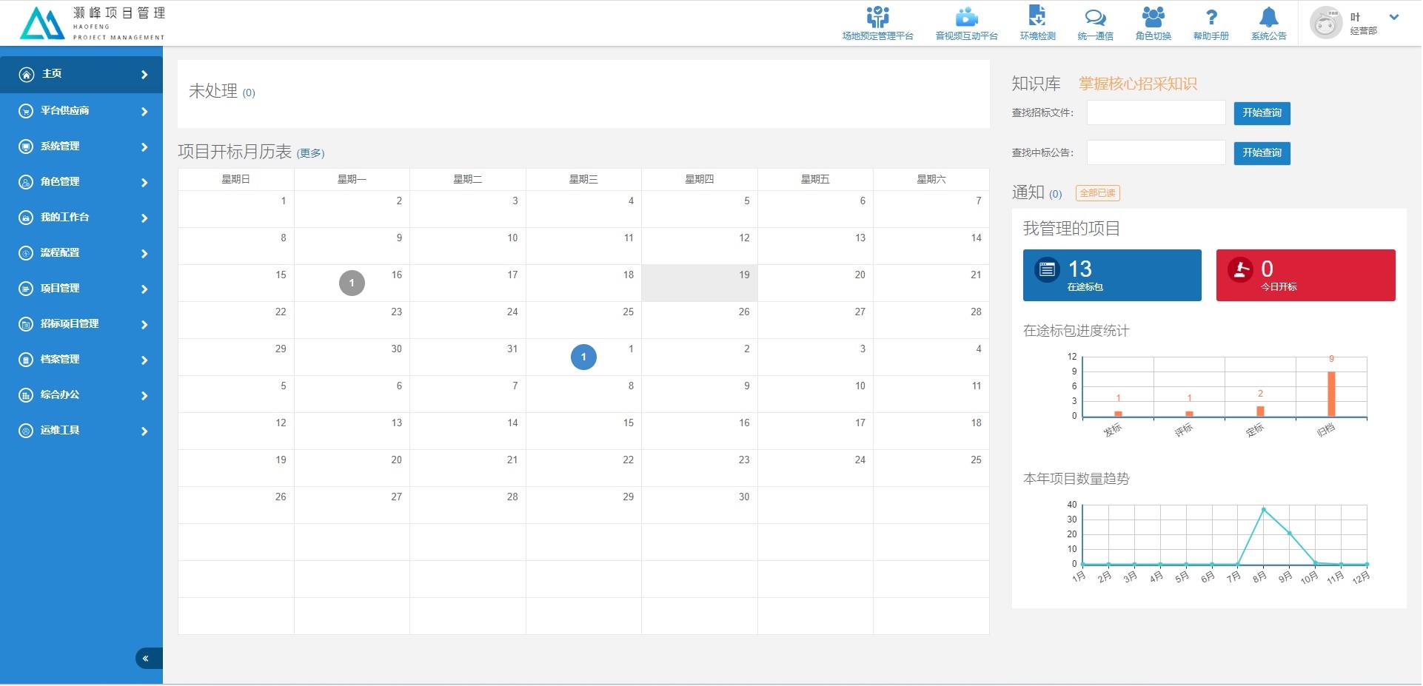This screenshot has height=686, width=1423.
Task: Open 我的工作台 menu item
Action: (x=81, y=218)
